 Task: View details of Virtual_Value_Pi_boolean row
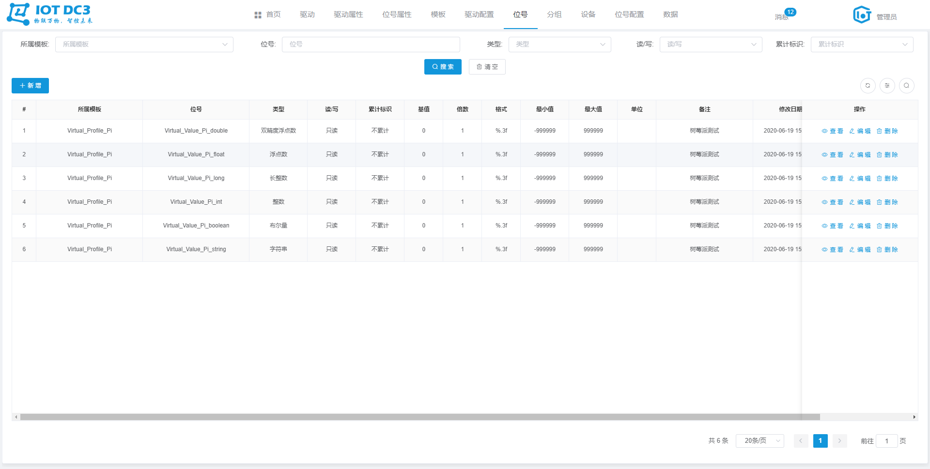(x=833, y=226)
